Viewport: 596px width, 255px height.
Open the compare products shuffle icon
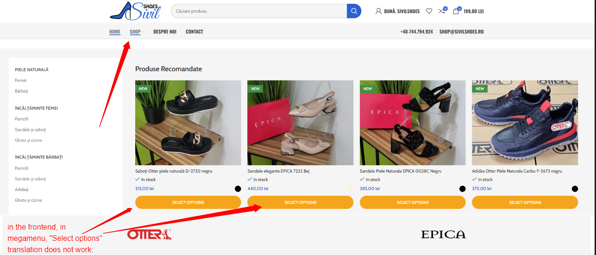click(442, 11)
